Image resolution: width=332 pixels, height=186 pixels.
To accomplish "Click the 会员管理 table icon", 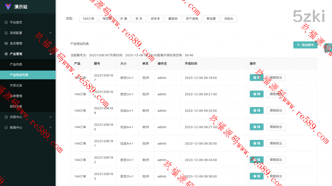I will pos(6,43).
